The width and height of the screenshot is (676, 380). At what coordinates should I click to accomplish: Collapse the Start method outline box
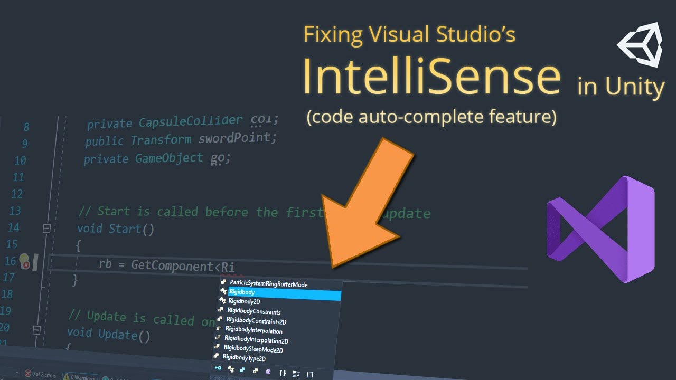[x=46, y=229]
